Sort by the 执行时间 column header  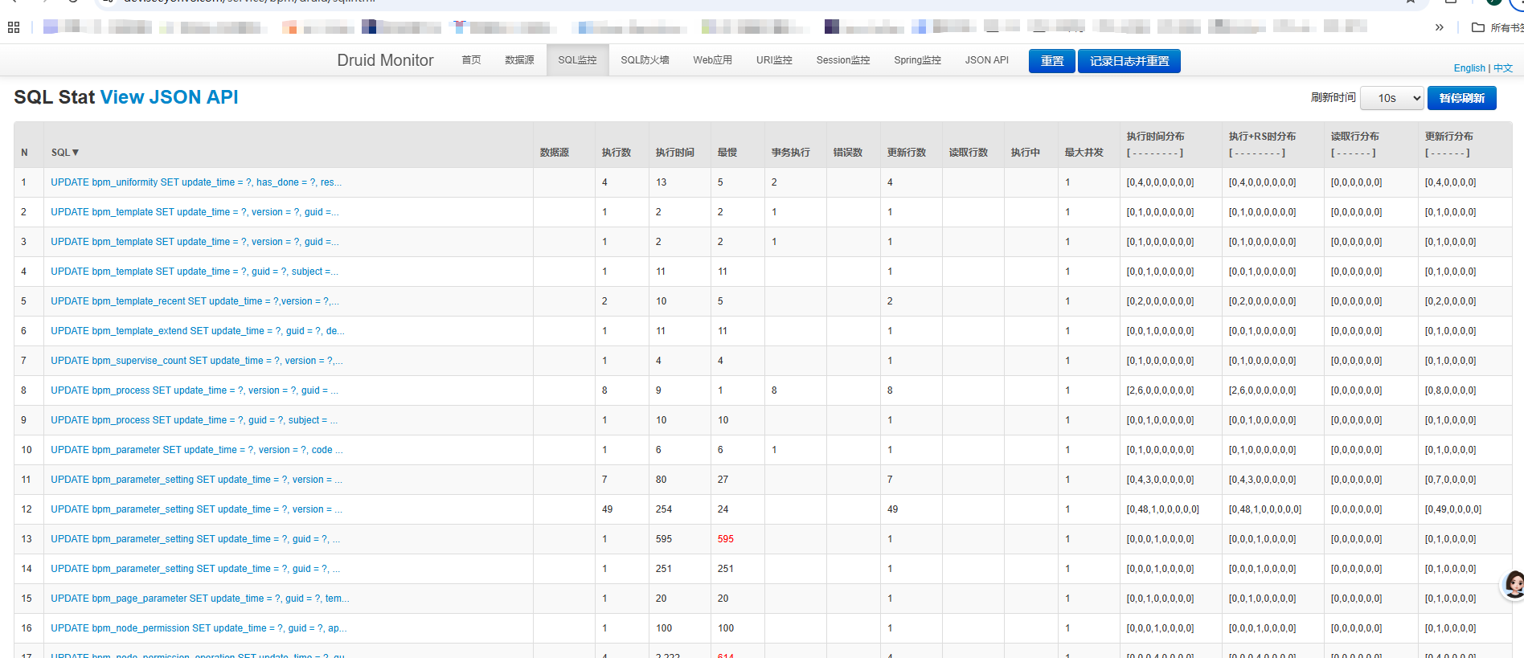(x=674, y=153)
